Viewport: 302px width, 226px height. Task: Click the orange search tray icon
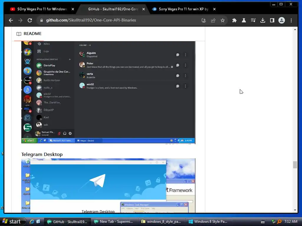click(x=279, y=222)
